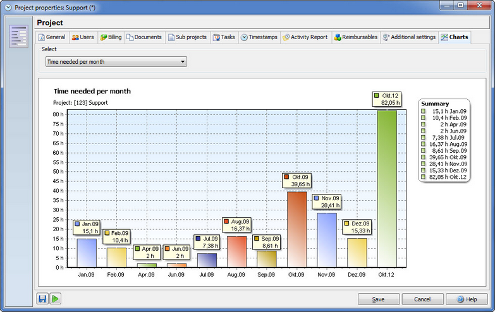The image size is (495, 312).
Task: Click the 'Time needed per month' combo box
Action: click(x=116, y=62)
